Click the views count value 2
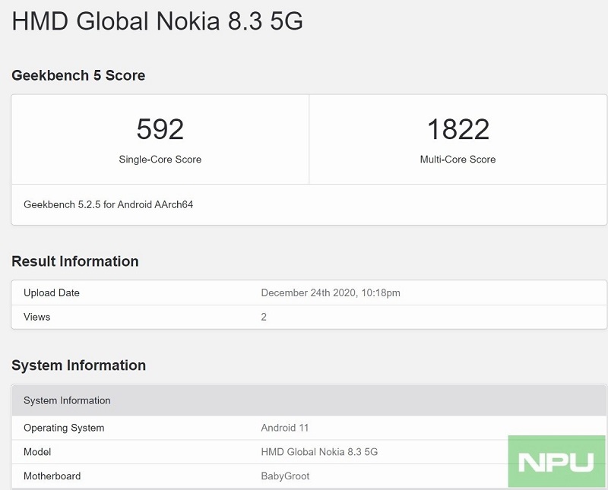608x490 pixels. coord(264,317)
